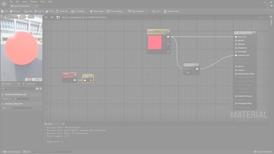Open the Window menu
Image resolution: width=274 pixels, height=154 pixels.
pyautogui.click(x=33, y=2)
